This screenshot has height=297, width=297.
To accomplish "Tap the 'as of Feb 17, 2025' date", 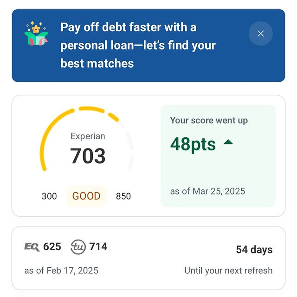I will click(61, 270).
